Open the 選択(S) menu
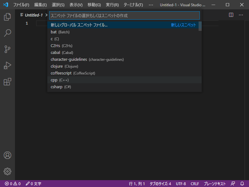This screenshot has width=249, height=187. [58, 5]
